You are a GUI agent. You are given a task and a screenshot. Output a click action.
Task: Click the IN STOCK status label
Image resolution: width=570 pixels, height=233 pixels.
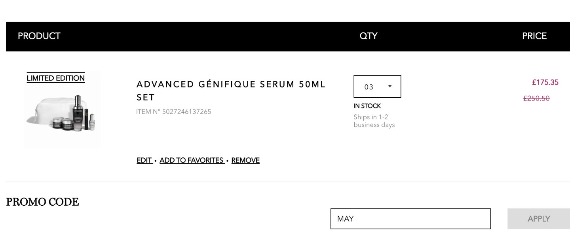(367, 106)
